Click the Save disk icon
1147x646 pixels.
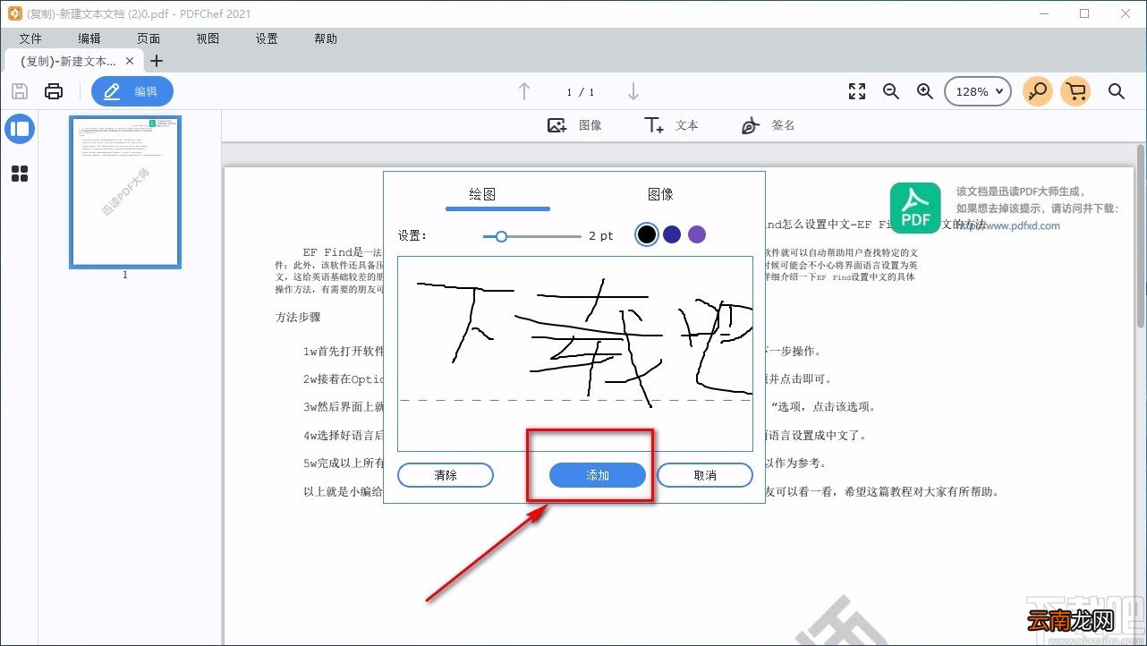tap(20, 91)
